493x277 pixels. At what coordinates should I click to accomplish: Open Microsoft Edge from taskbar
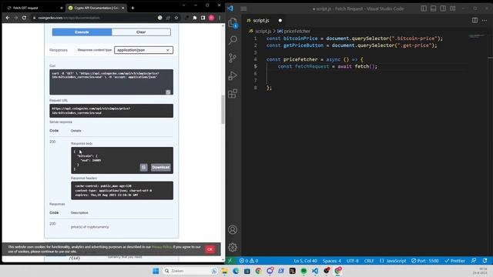coord(236,271)
